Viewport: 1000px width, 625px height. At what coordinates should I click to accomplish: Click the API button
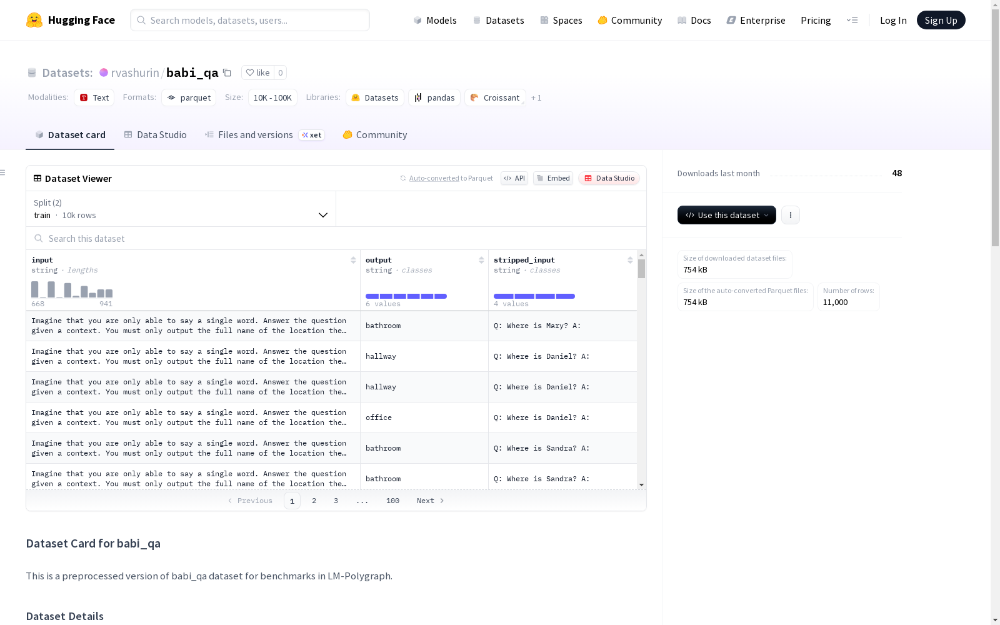point(514,178)
